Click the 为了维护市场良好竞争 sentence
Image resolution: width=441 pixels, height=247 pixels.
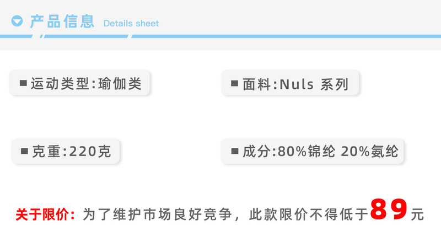coord(160,214)
